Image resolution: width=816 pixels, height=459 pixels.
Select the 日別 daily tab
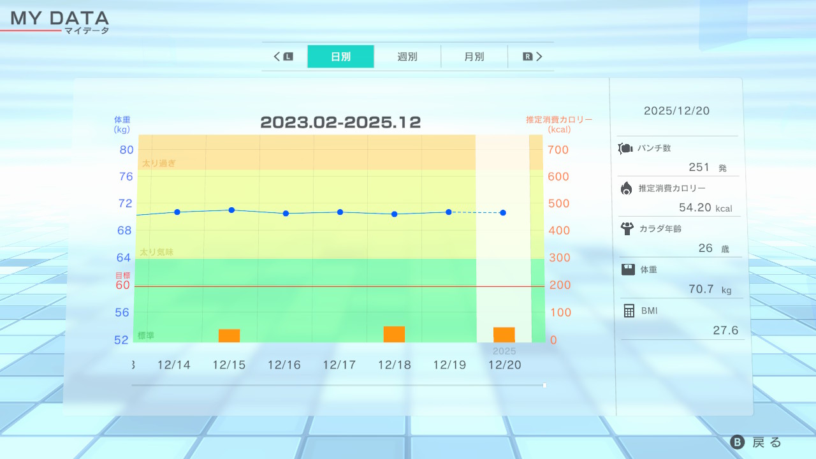click(x=340, y=57)
